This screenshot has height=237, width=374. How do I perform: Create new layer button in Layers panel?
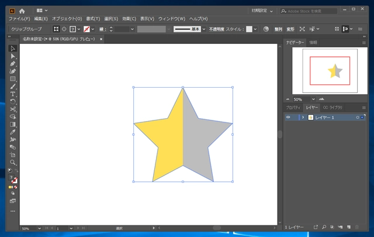pyautogui.click(x=349, y=227)
